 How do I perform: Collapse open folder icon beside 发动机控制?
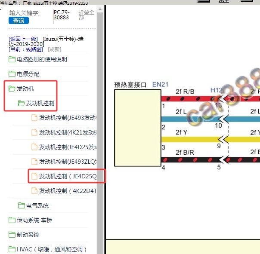pyautogui.click(x=21, y=103)
